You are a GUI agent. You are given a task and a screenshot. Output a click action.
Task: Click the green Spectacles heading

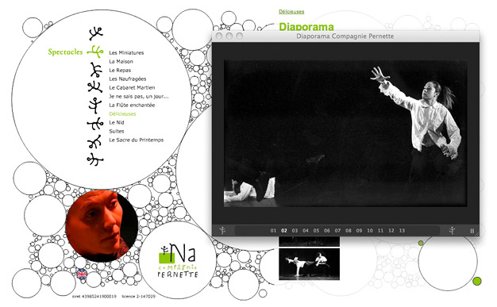[65, 52]
